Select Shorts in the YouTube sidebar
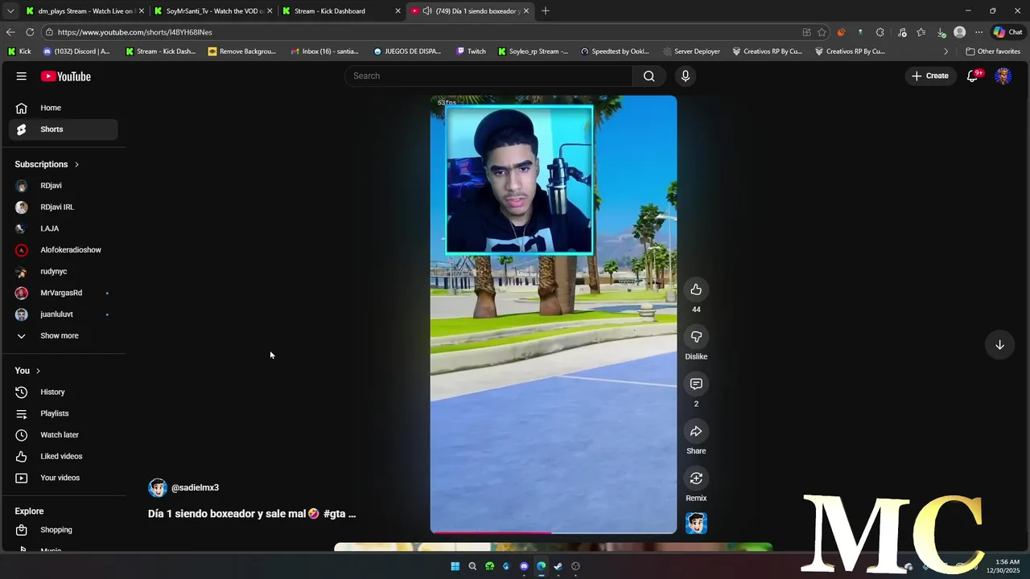 pyautogui.click(x=64, y=129)
